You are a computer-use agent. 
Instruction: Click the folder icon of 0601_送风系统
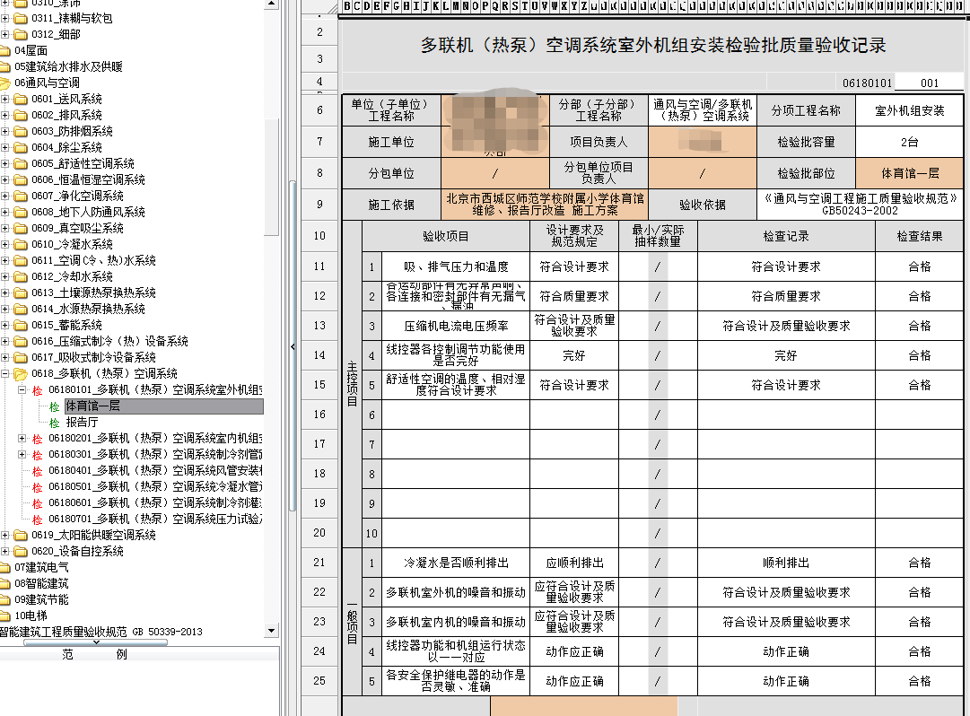tap(21, 100)
